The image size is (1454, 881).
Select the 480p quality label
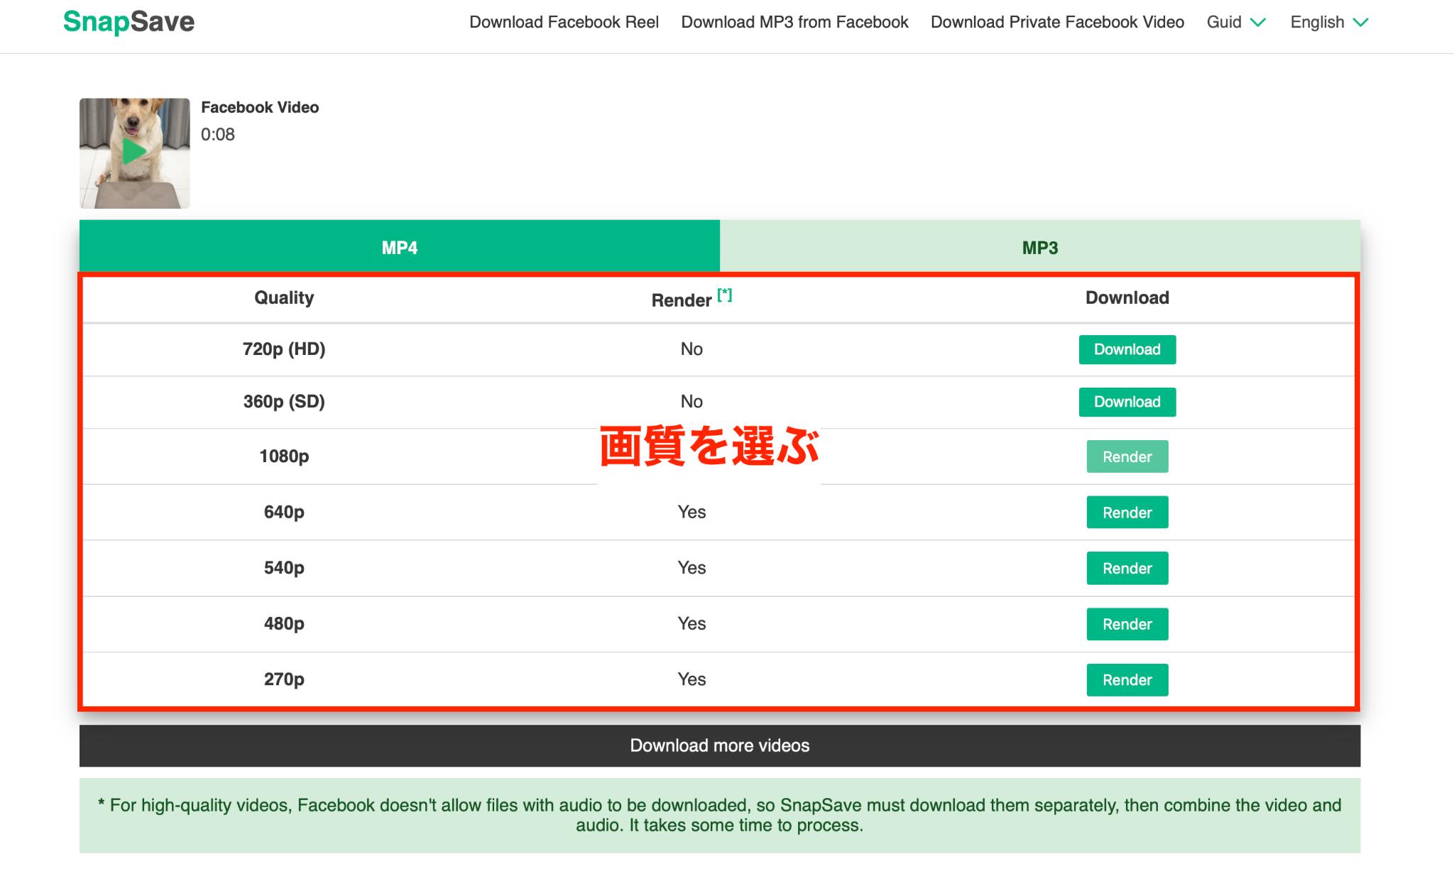click(x=284, y=624)
